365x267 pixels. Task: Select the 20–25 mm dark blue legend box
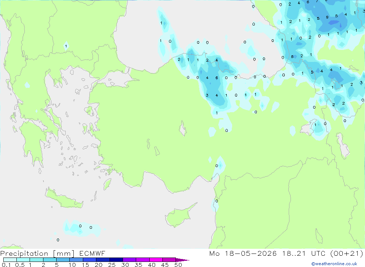point(103,260)
